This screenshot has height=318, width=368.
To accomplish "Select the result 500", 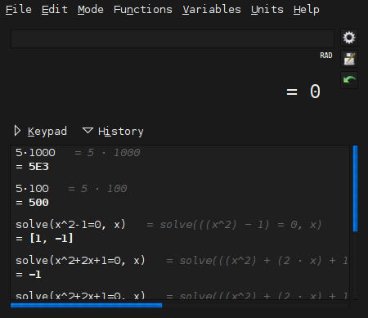I will click(x=38, y=203).
